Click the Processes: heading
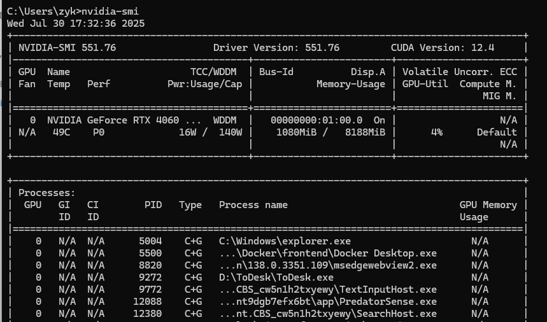Viewport: 547px width, 322px height. pyautogui.click(x=47, y=193)
